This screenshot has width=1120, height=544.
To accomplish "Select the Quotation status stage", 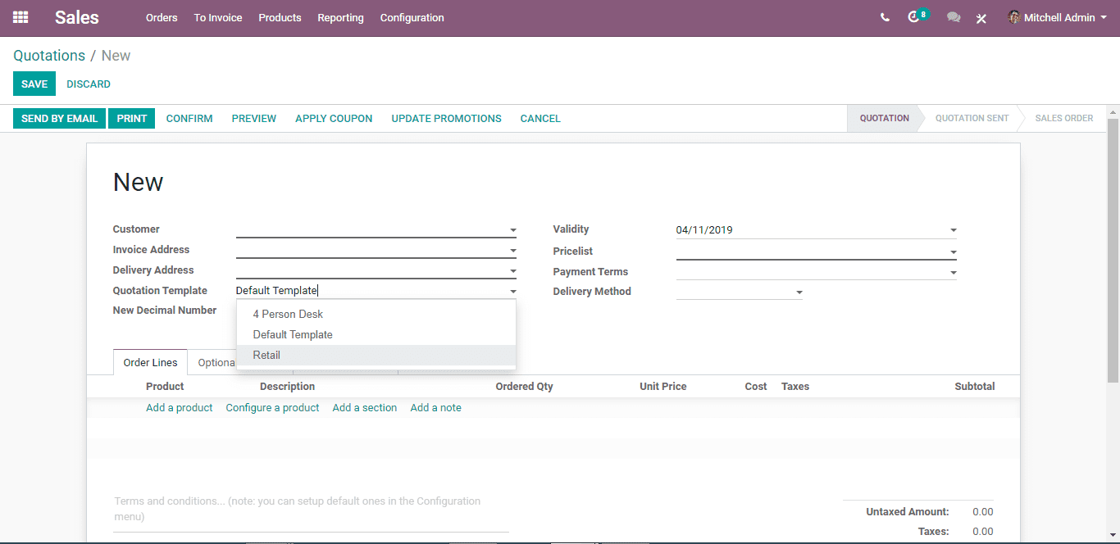I will [884, 118].
